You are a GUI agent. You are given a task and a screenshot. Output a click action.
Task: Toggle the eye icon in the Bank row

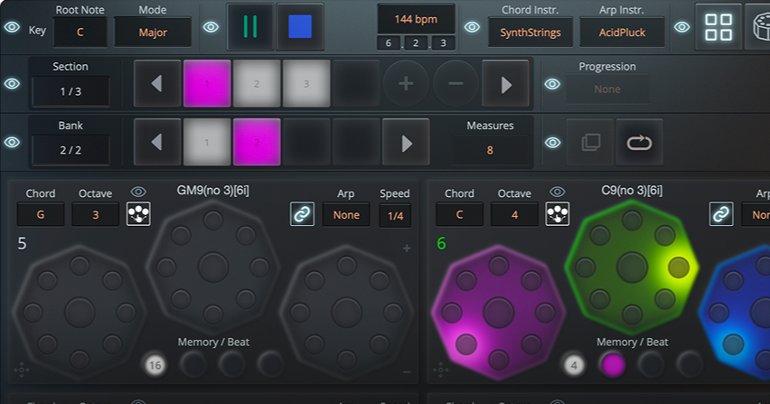[13, 143]
